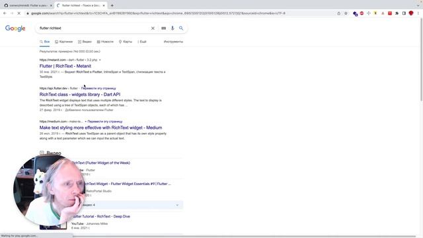Open the yellow square extension icon
This screenshot has width=423, height=238.
(375, 13)
